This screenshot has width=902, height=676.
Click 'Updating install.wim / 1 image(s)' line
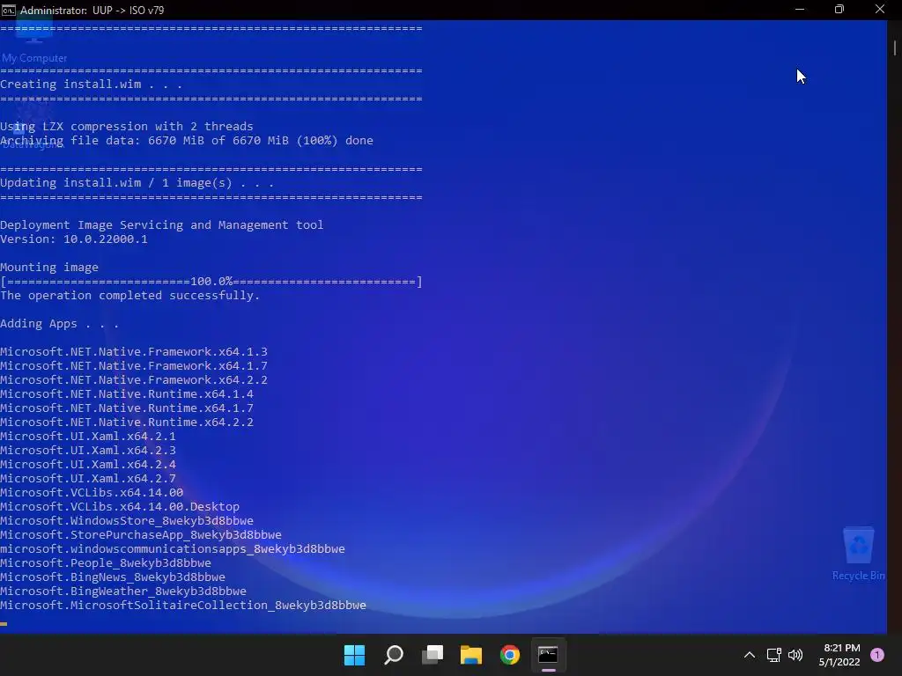point(137,183)
